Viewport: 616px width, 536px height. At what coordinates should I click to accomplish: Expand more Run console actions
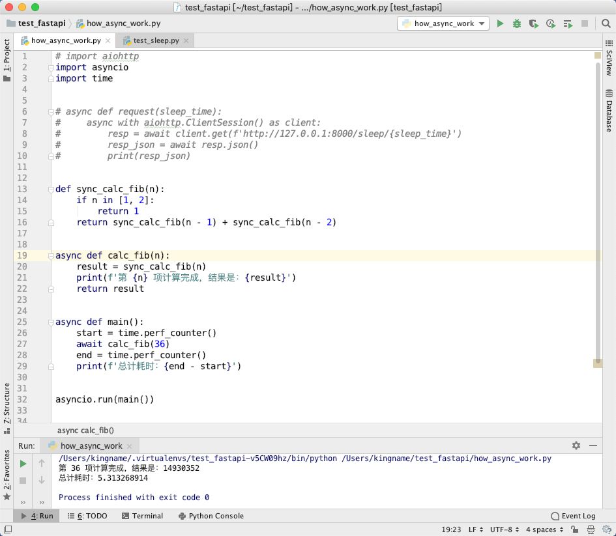coord(42,502)
